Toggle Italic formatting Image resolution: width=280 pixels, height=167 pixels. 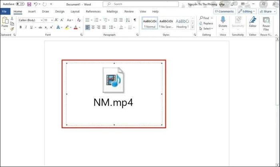coord(26,27)
